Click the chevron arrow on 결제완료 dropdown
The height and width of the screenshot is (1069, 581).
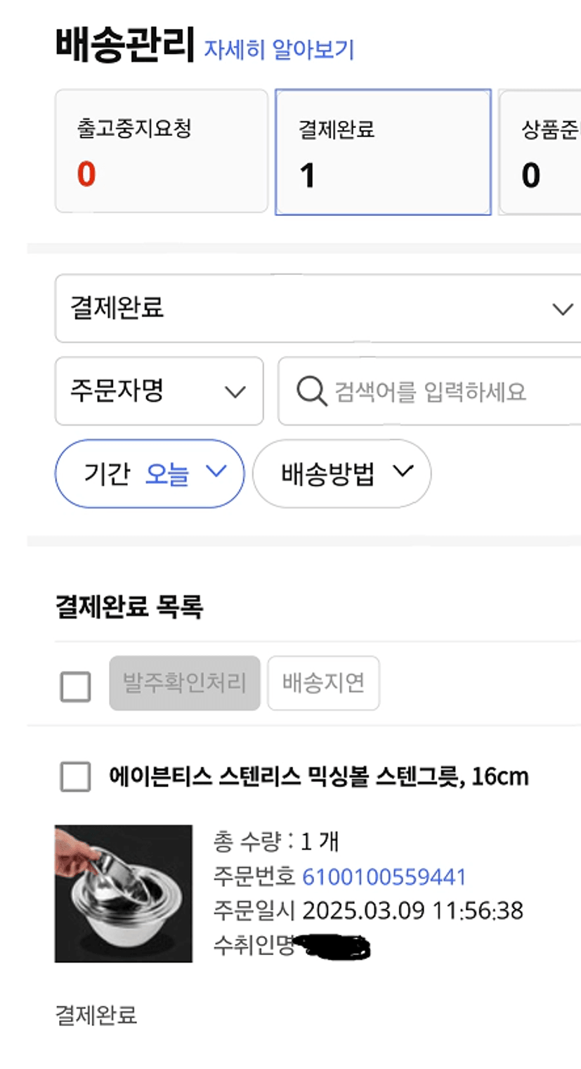(x=563, y=309)
